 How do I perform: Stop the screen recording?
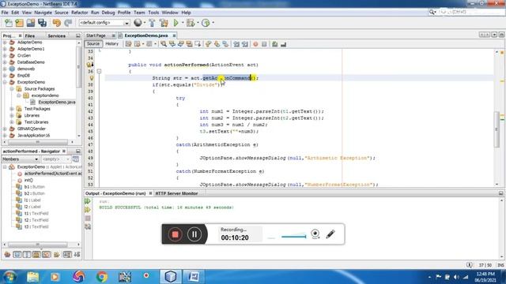(176, 234)
